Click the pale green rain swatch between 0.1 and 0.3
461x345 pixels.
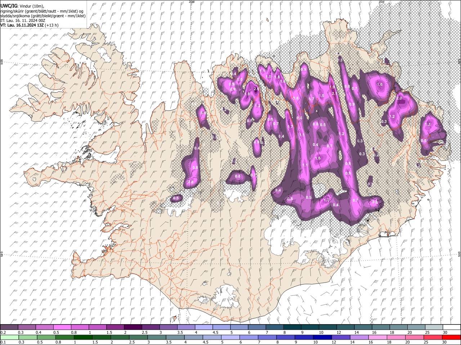click(x=9, y=337)
